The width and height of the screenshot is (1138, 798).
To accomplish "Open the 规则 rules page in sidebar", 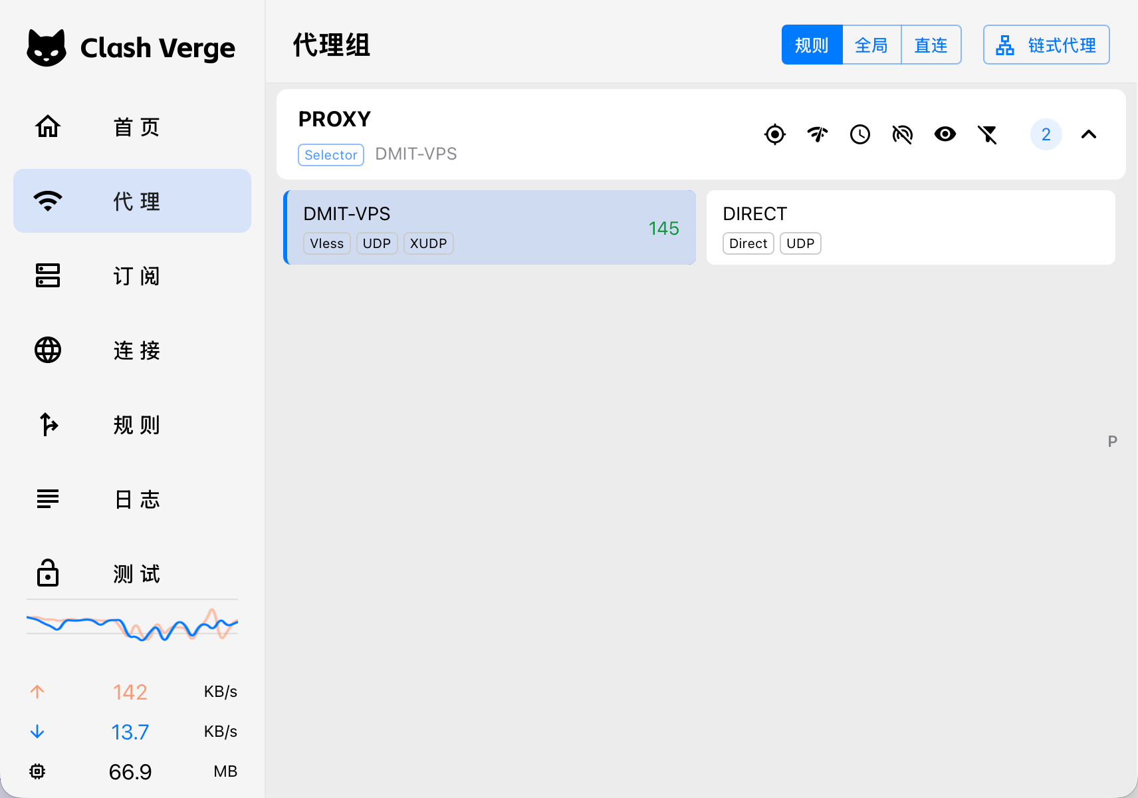I will coord(132,424).
